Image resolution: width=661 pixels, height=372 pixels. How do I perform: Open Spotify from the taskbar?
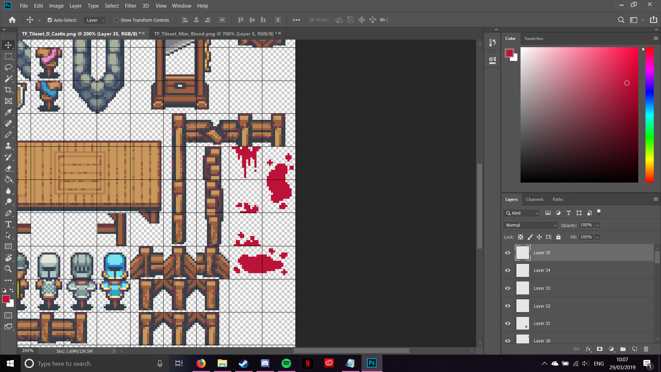pos(286,363)
